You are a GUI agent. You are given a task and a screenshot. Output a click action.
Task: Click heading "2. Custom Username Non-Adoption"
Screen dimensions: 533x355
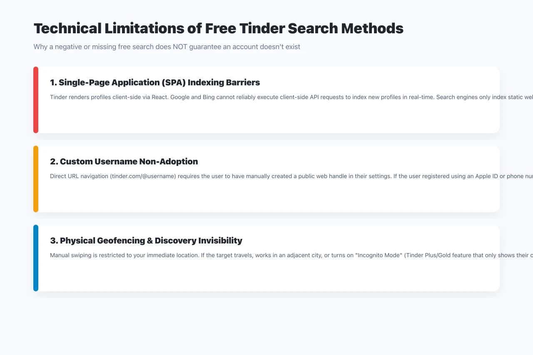click(x=124, y=161)
